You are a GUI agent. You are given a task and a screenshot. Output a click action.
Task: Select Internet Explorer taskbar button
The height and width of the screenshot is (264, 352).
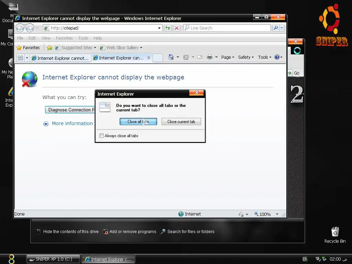108,259
